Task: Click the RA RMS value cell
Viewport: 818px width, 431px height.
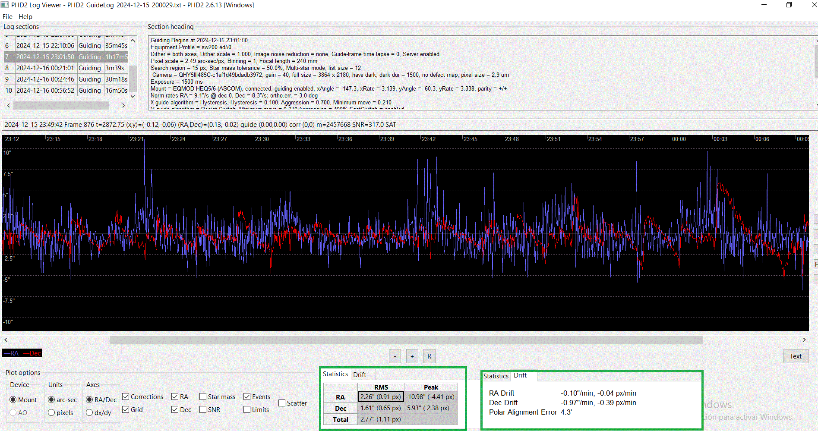Action: click(381, 397)
